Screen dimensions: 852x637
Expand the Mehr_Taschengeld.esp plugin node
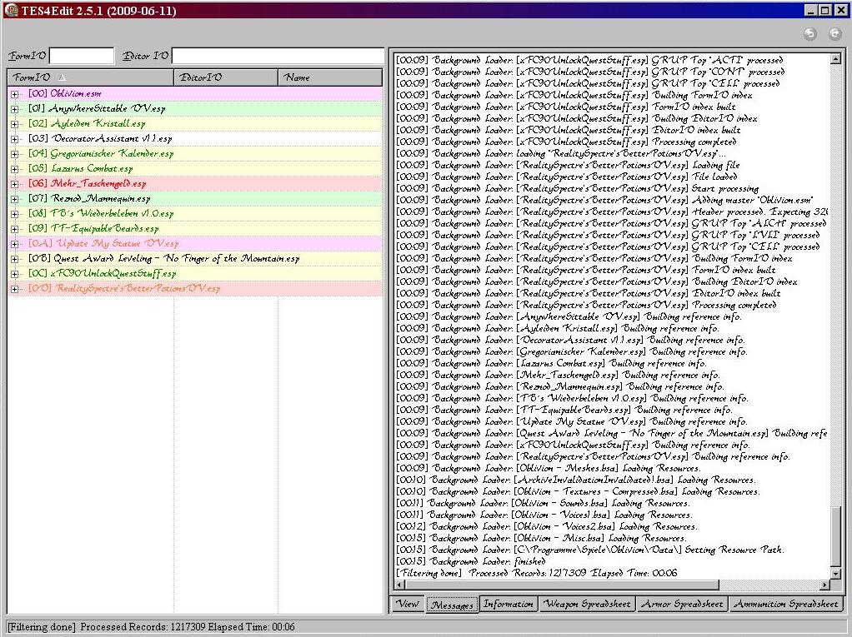point(15,184)
